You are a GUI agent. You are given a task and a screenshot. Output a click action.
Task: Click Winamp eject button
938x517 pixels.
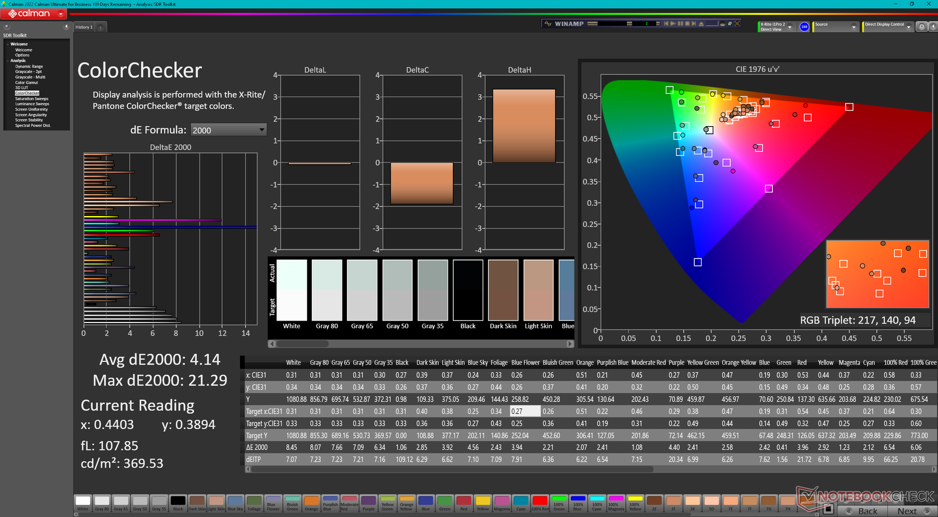702,23
